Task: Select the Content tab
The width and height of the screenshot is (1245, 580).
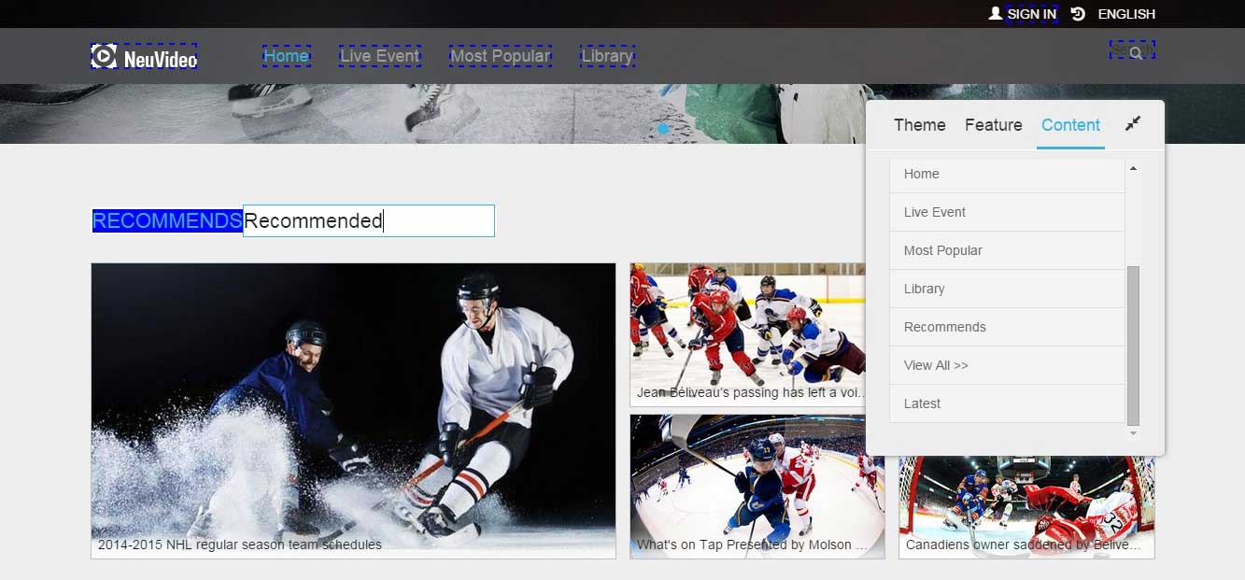Action: pos(1070,125)
